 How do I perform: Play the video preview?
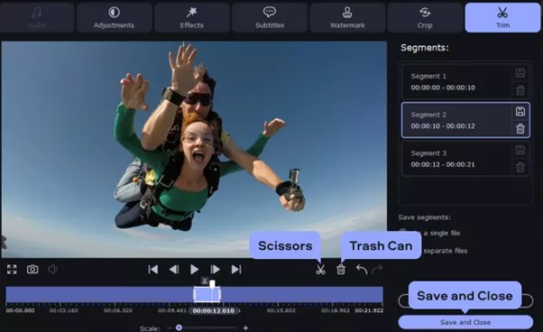click(x=194, y=270)
